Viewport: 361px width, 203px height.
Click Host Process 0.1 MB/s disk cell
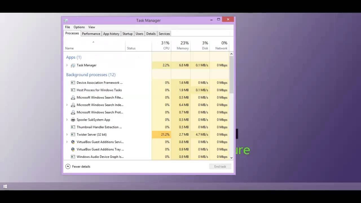[200, 90]
